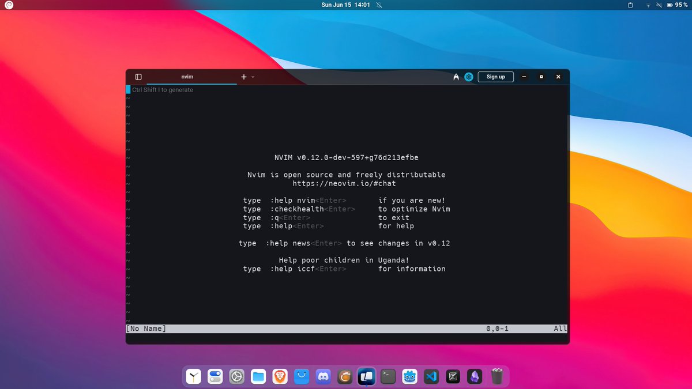The width and height of the screenshot is (692, 389).
Task: Click the Sign up button
Action: click(495, 77)
